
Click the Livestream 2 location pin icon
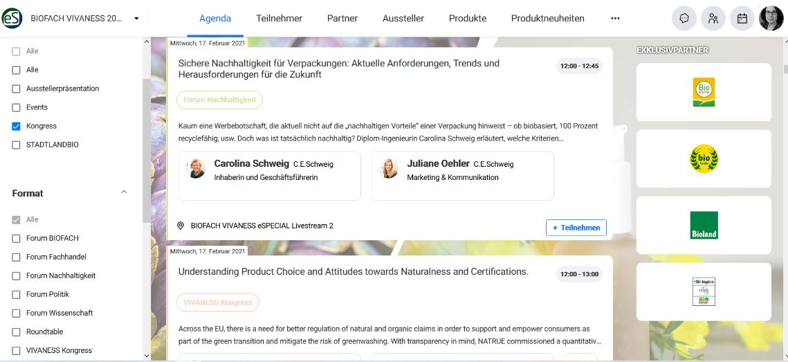181,226
